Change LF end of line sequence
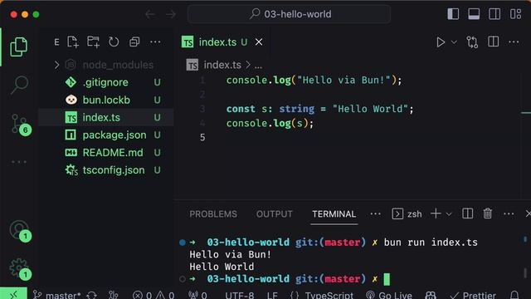Screen dimensions: 531x299 point(272,295)
